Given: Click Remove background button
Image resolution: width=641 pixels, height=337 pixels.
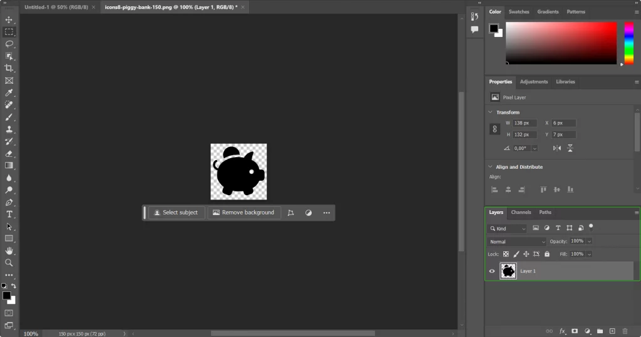Looking at the screenshot, I should 244,213.
